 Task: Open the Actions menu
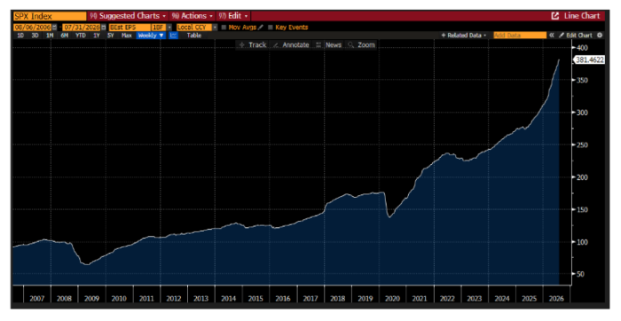pos(193,16)
